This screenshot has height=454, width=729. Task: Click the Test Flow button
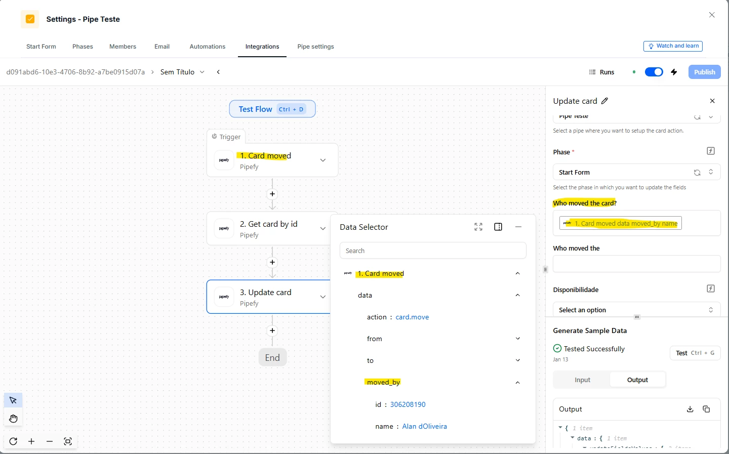coord(272,109)
